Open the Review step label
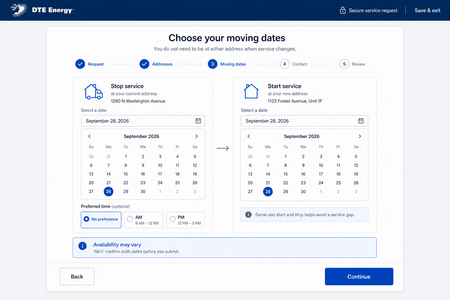This screenshot has height=300, width=450. coord(359,64)
